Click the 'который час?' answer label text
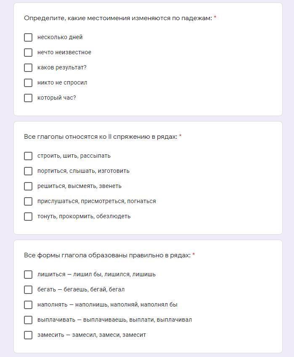 coord(57,98)
